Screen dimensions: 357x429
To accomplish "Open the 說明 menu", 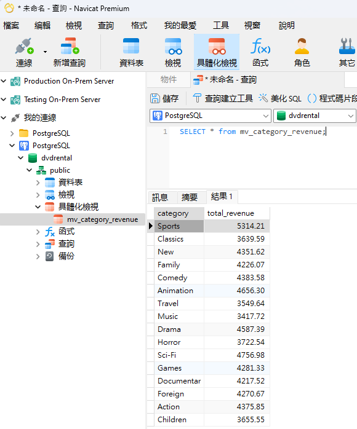I will point(287,25).
